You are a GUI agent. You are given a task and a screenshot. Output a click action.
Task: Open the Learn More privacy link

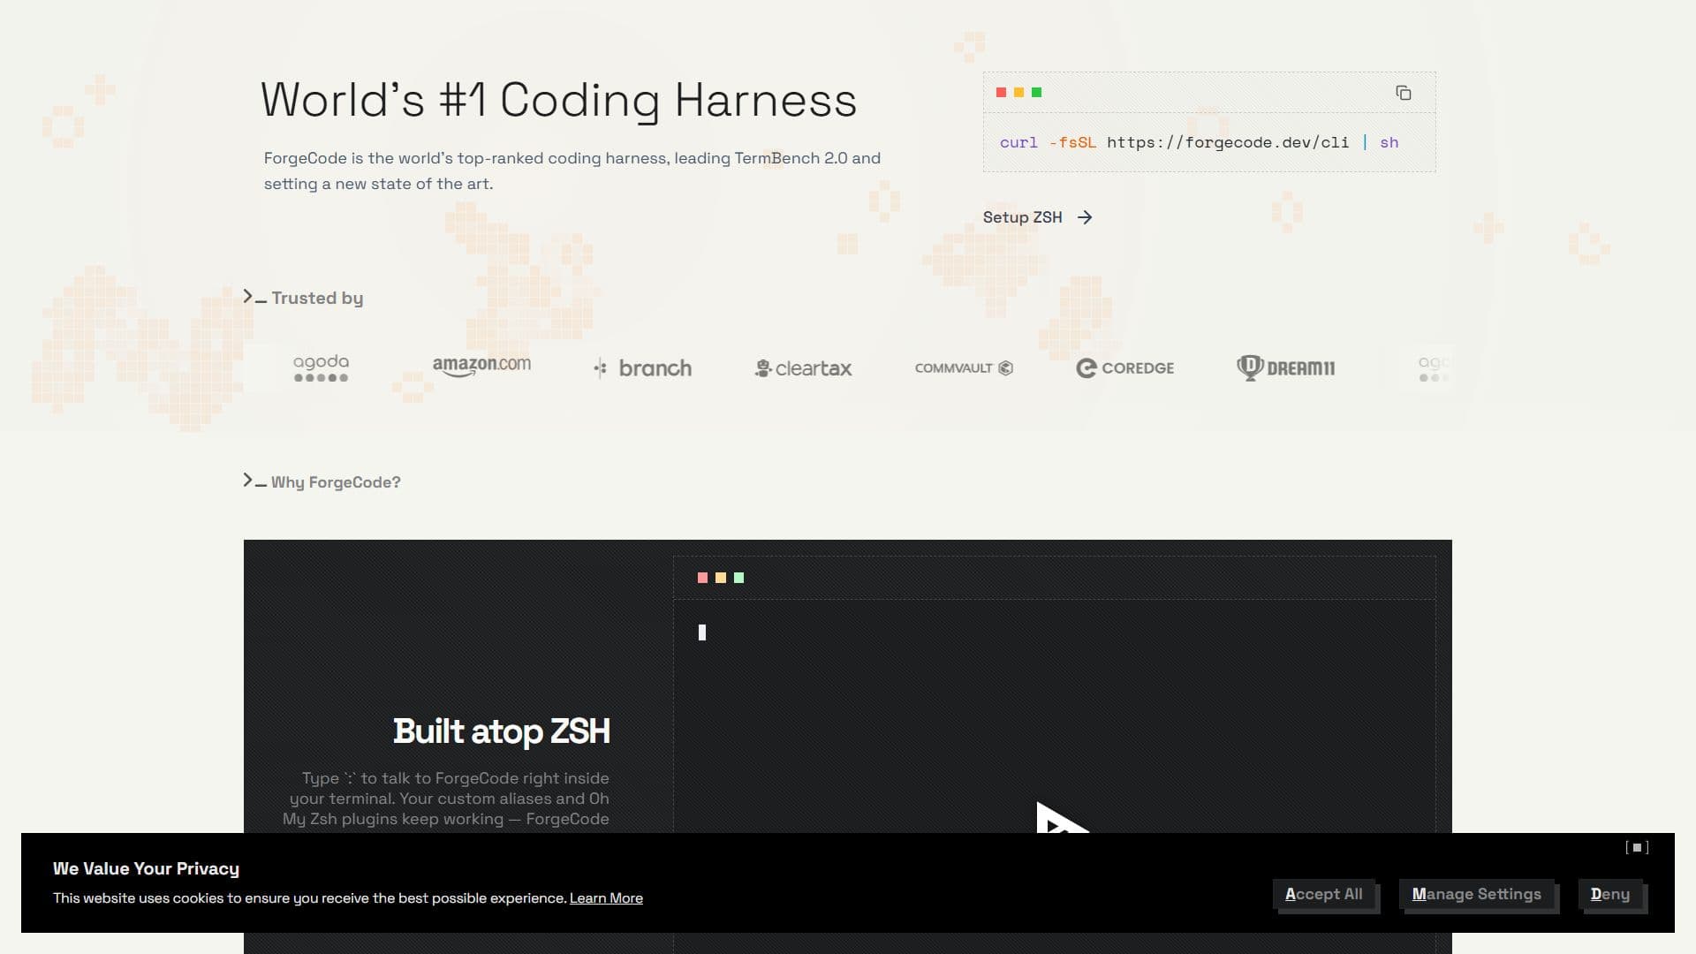(x=606, y=898)
